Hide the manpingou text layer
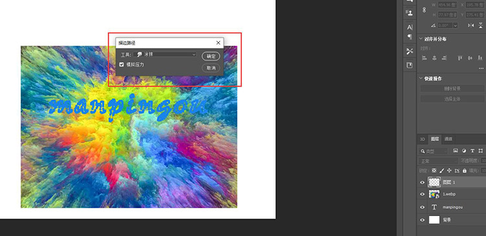This screenshot has width=486, height=236. (422, 208)
